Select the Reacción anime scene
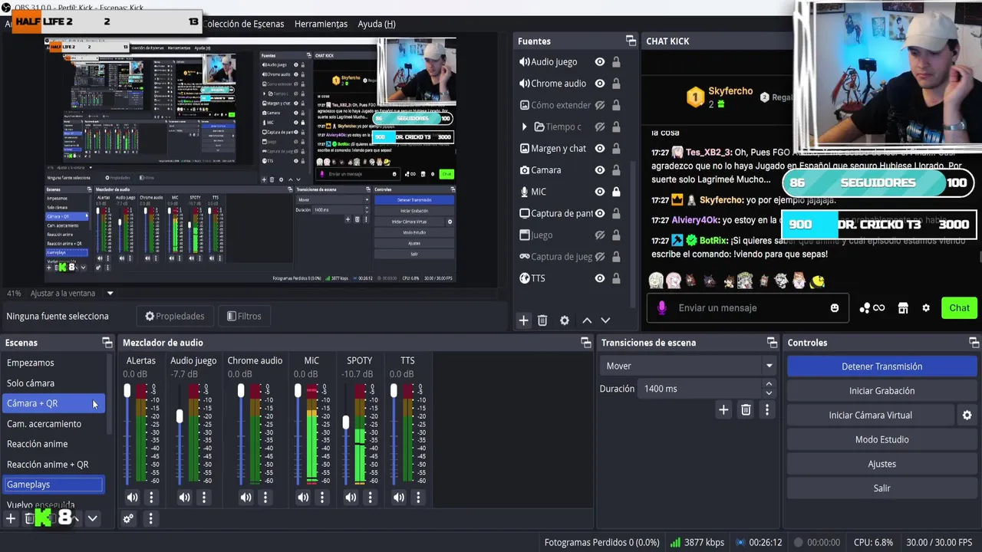982x552 pixels. pos(38,444)
